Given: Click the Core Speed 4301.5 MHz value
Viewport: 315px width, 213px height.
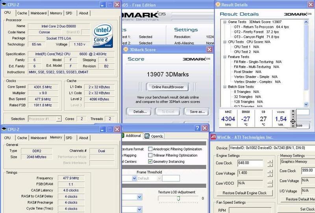Looking at the screenshot, I should coord(43,87).
